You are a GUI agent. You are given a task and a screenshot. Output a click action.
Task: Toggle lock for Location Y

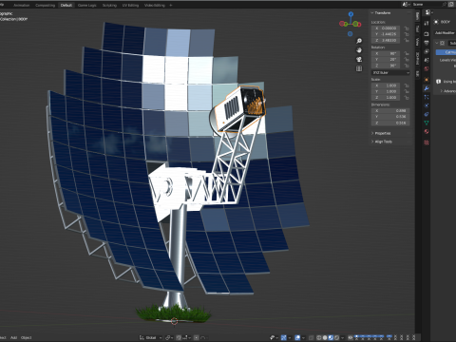tap(407, 34)
